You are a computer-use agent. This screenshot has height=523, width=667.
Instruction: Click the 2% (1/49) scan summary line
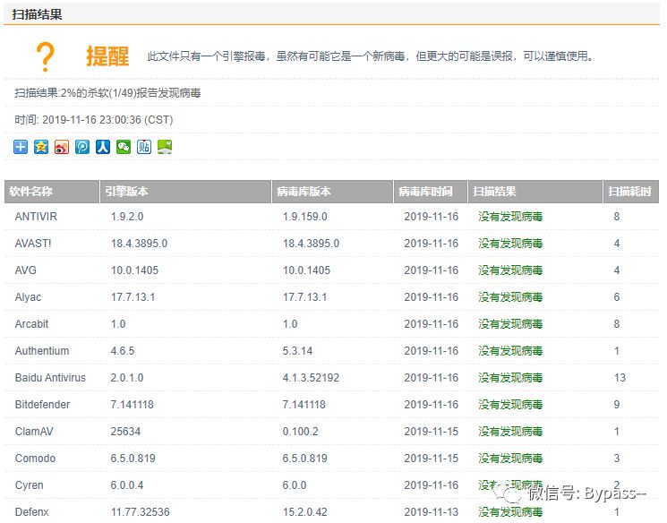pyautogui.click(x=107, y=93)
